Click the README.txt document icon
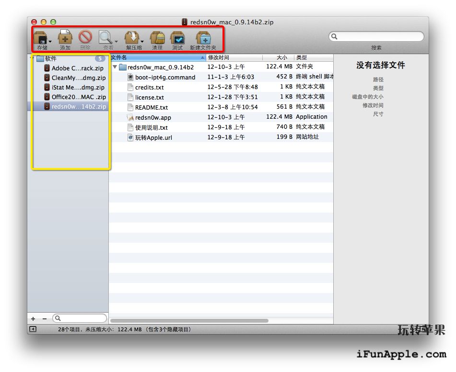Viewport: 456px width, 372px height. click(x=130, y=107)
